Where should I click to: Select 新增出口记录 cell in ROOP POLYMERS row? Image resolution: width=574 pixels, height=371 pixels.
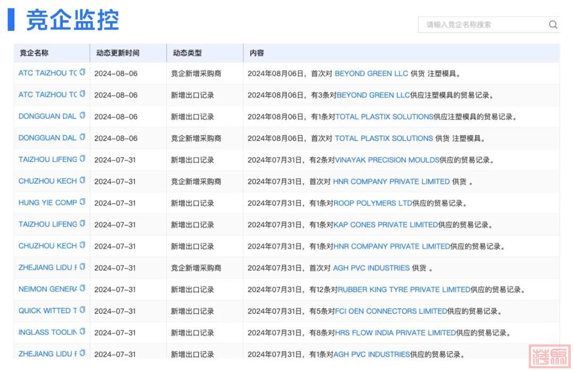(x=192, y=203)
